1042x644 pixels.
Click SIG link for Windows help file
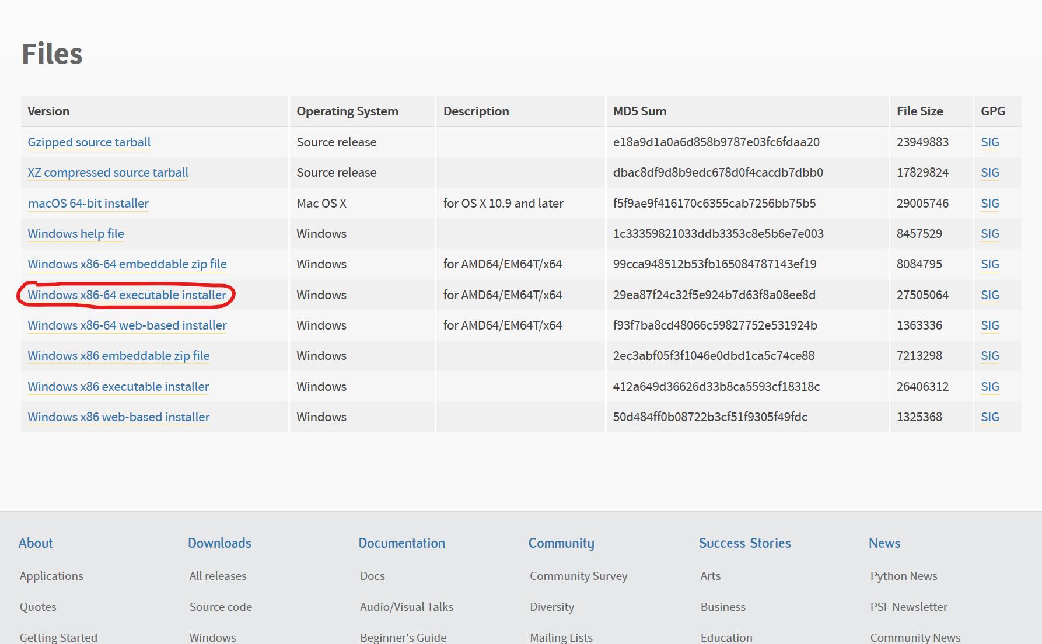(990, 234)
